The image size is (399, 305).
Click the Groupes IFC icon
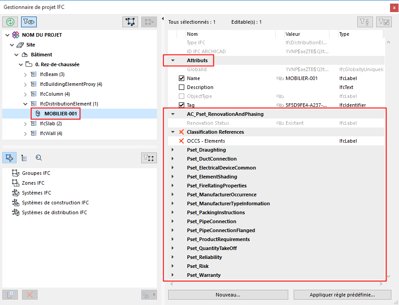[16, 173]
